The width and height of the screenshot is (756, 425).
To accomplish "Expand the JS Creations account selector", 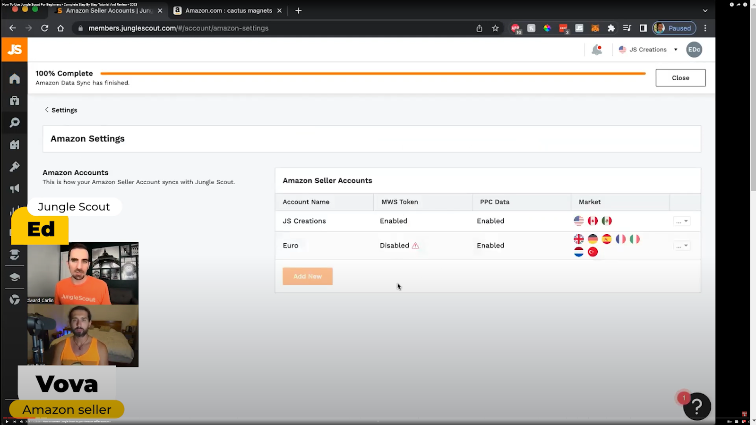I will (x=648, y=50).
